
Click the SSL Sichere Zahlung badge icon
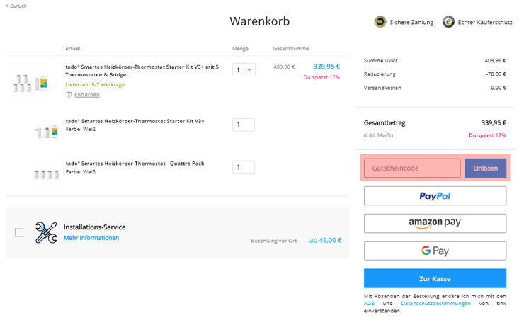(380, 22)
